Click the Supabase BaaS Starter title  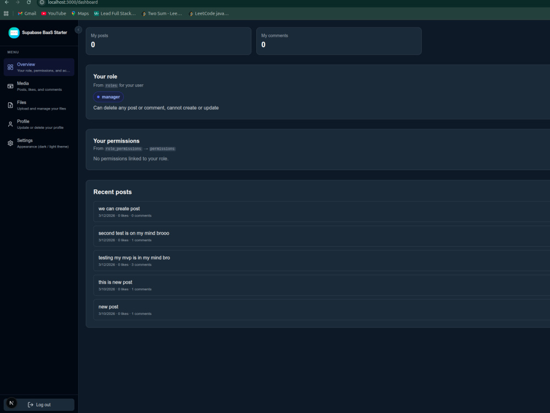(45, 32)
